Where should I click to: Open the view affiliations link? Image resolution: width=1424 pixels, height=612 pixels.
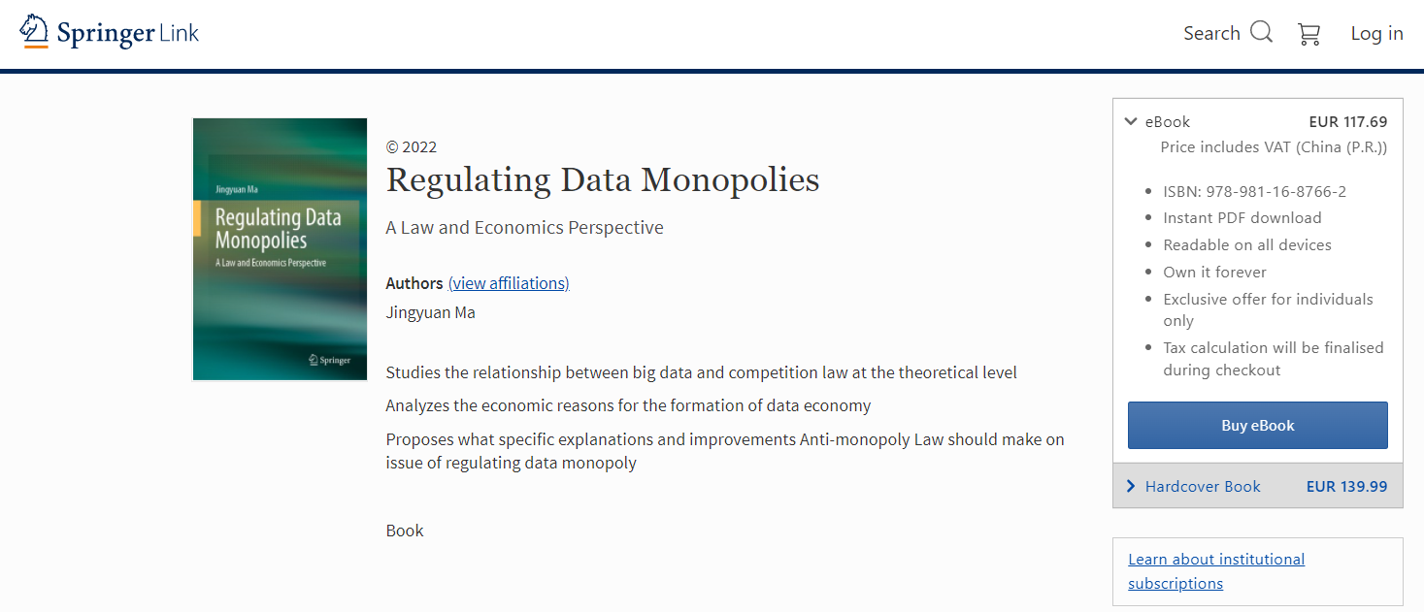509,283
